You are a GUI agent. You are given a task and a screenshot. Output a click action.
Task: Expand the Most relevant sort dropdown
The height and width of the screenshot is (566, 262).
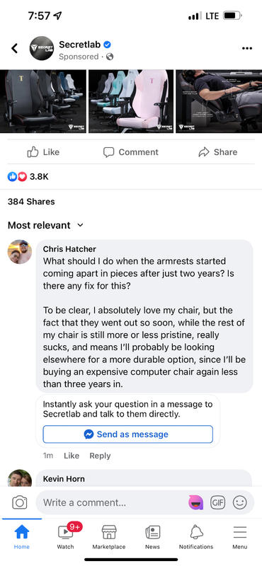[45, 225]
